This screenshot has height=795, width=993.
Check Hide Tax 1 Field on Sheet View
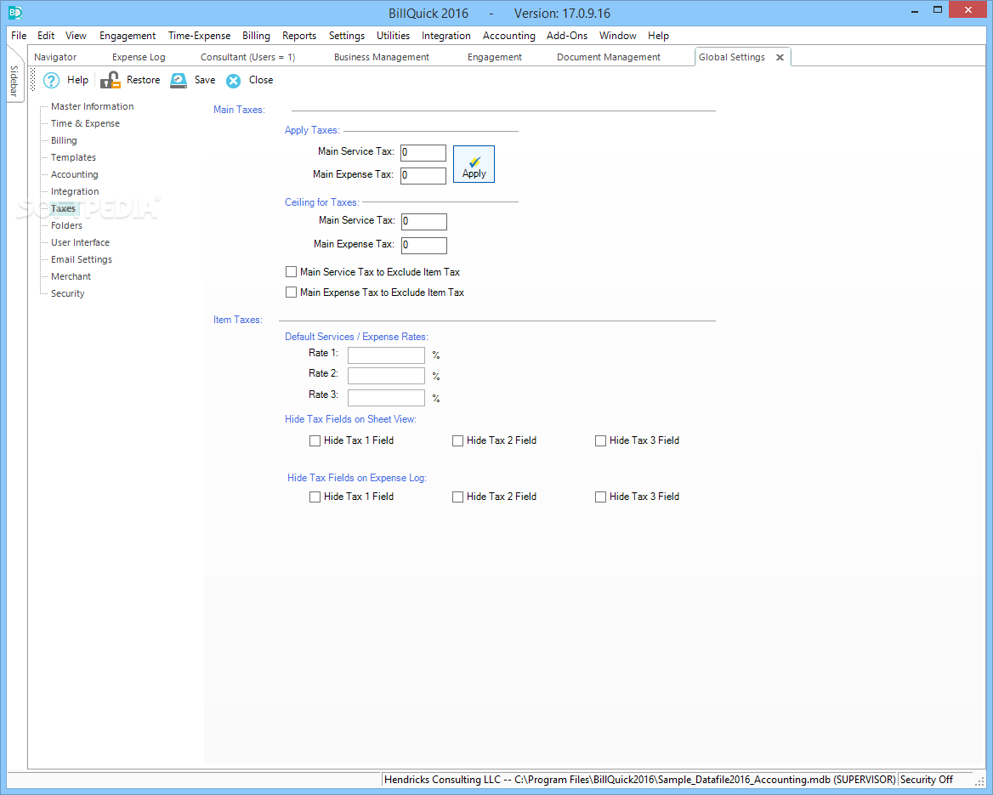pos(315,441)
